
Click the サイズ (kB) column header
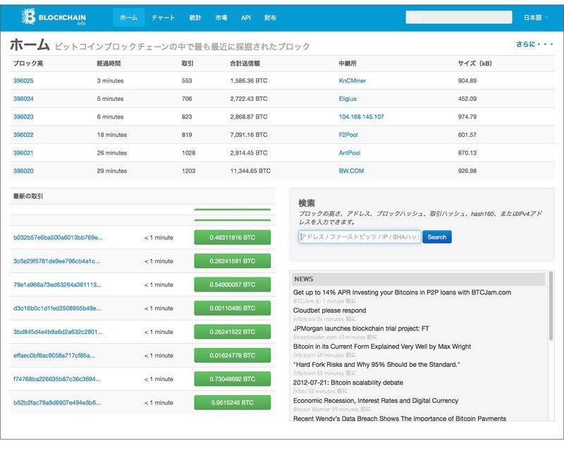click(474, 64)
